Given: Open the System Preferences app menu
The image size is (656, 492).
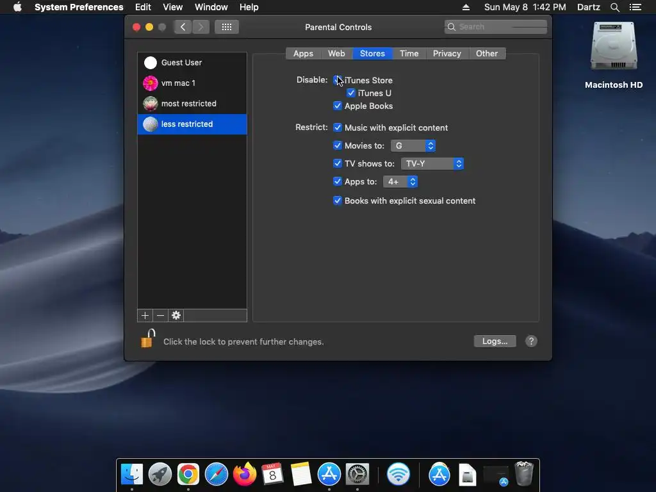Looking at the screenshot, I should coord(79,7).
